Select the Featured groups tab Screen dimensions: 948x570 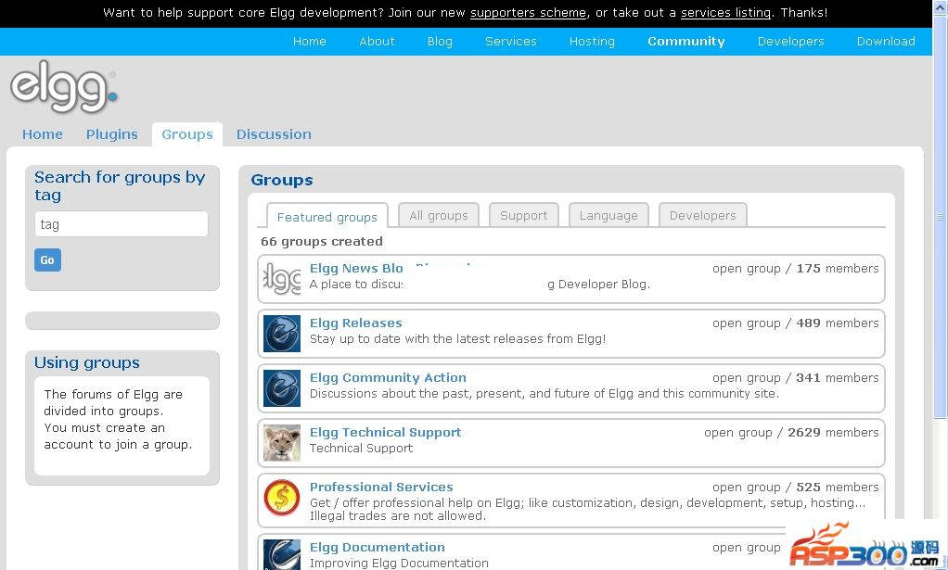tap(327, 216)
